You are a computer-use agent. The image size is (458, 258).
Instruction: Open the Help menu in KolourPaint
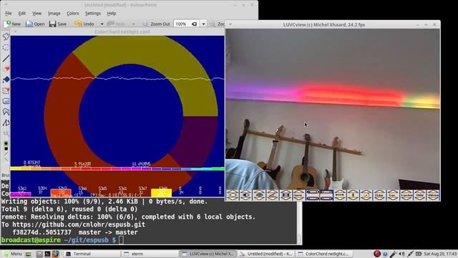(x=112, y=14)
